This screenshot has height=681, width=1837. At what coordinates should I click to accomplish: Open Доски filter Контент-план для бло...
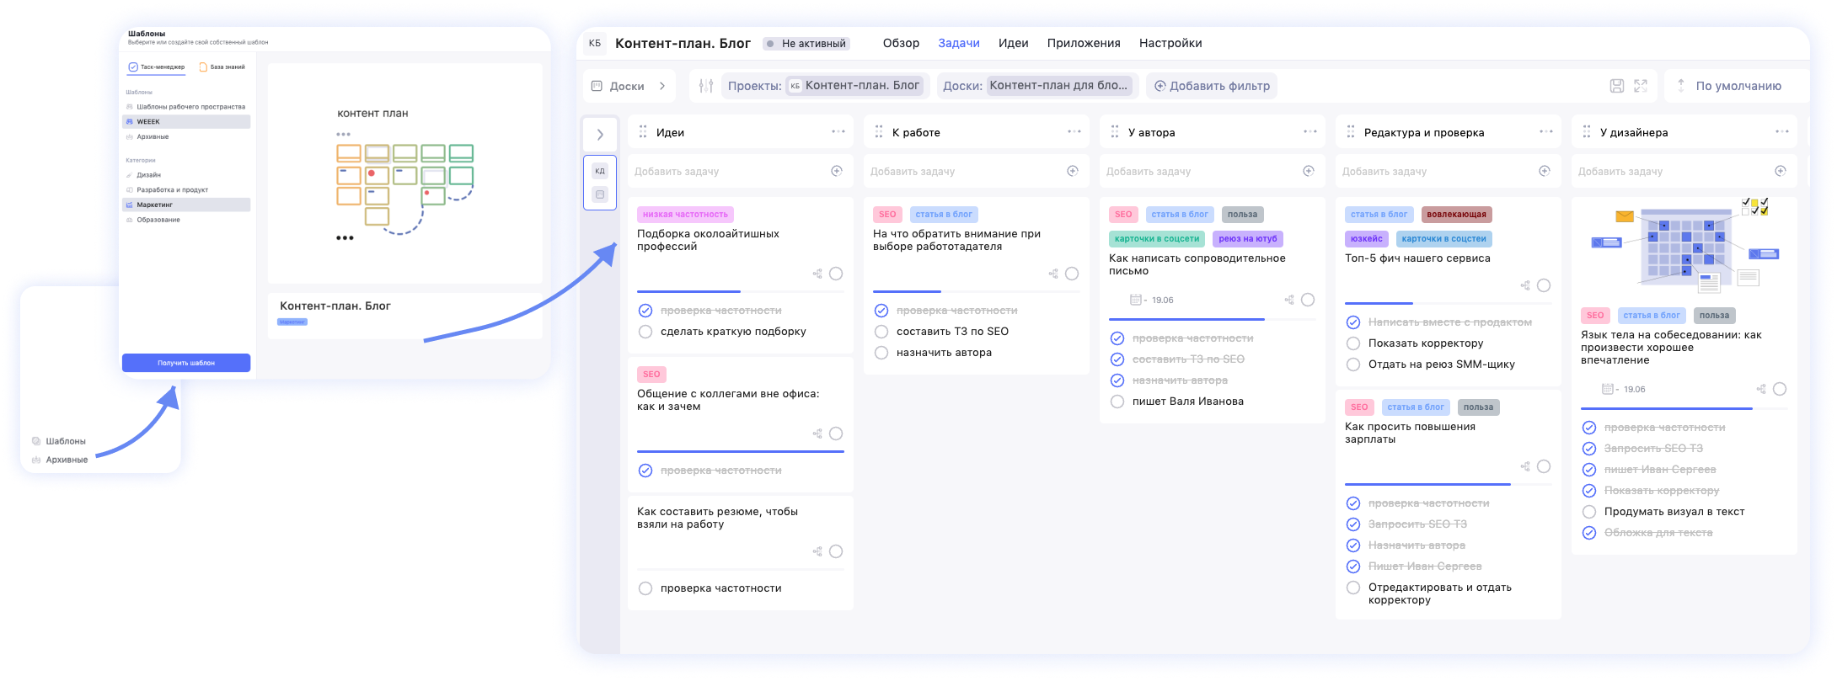click(x=1037, y=86)
